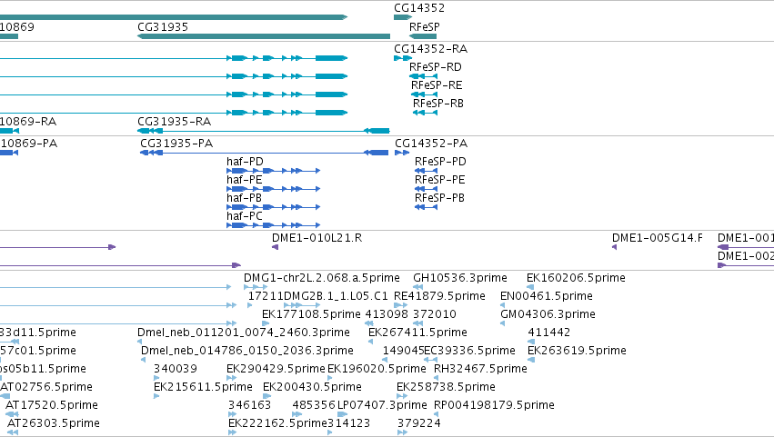Select EK222162.5prime EST label
The height and width of the screenshot is (437, 774).
coord(277,424)
